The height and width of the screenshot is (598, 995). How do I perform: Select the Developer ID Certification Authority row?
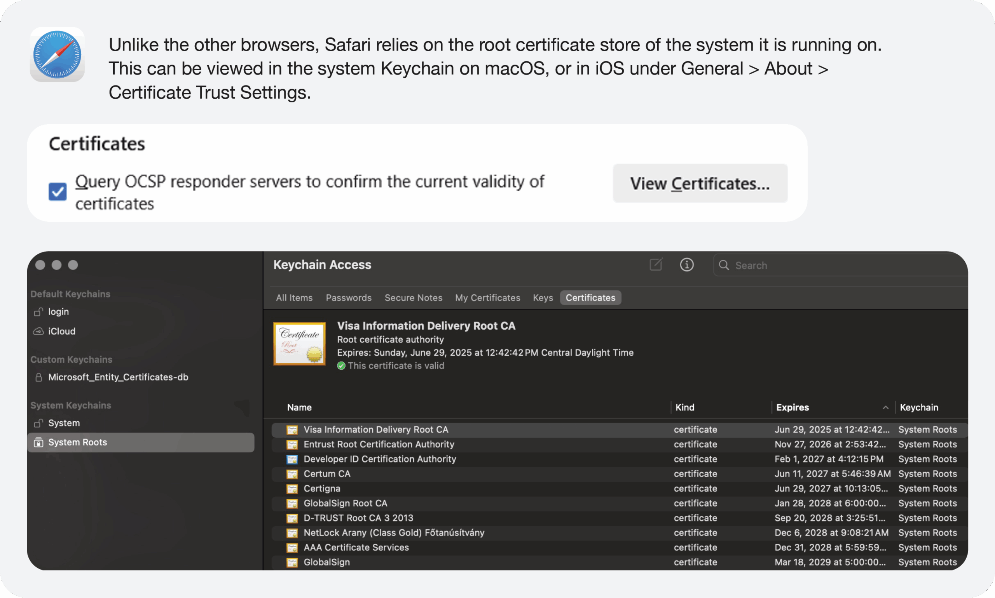620,459
